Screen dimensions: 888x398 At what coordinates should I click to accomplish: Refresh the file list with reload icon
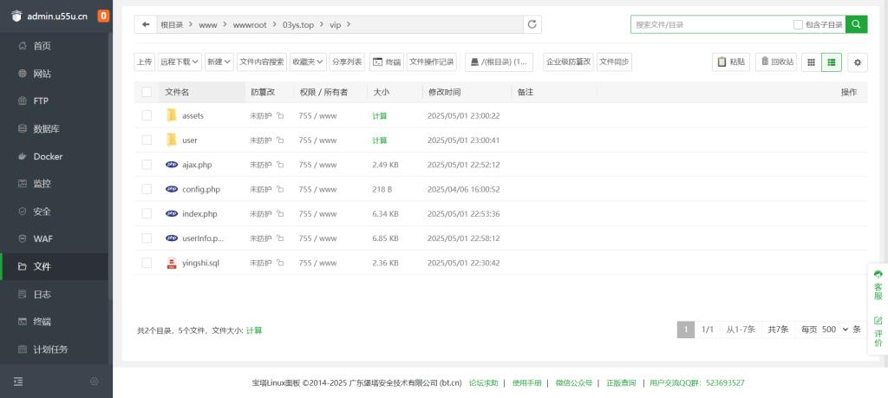coord(532,25)
